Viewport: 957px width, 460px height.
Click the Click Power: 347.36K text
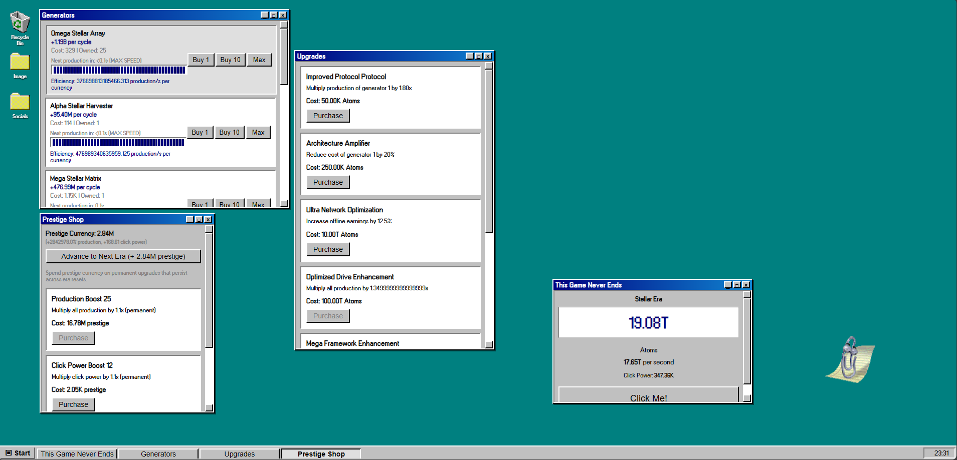649,375
